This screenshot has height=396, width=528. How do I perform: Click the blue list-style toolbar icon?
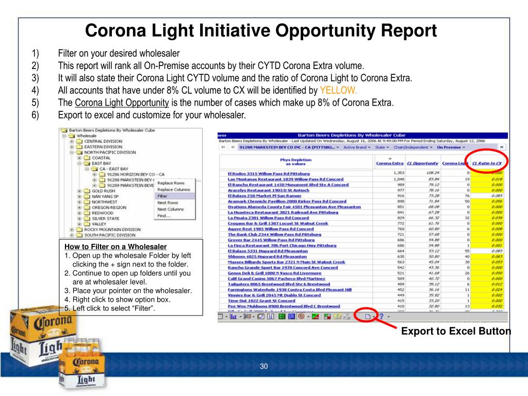tap(292, 316)
